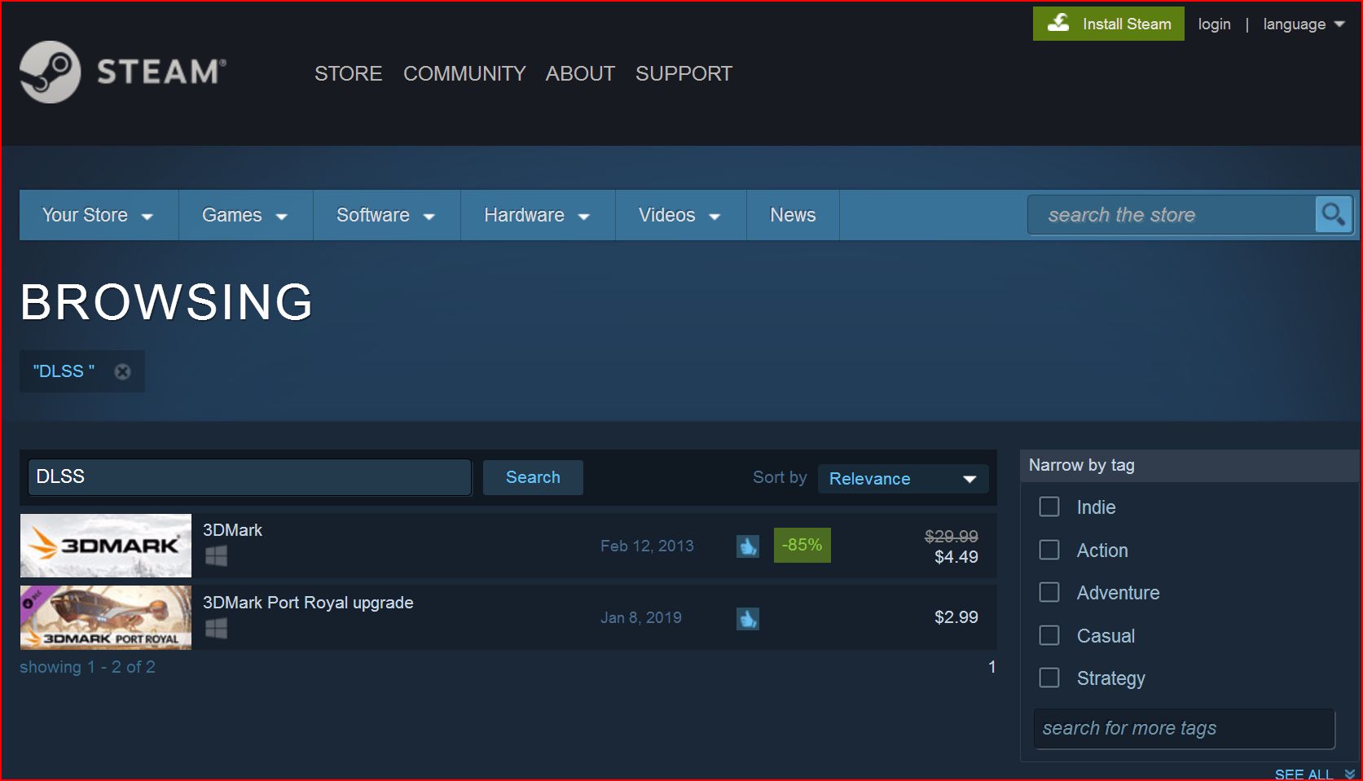The width and height of the screenshot is (1363, 781).
Task: Click the login link
Action: 1214,24
